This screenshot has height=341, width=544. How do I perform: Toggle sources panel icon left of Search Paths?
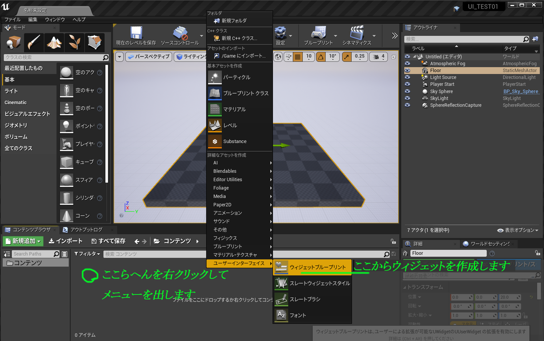click(x=7, y=254)
